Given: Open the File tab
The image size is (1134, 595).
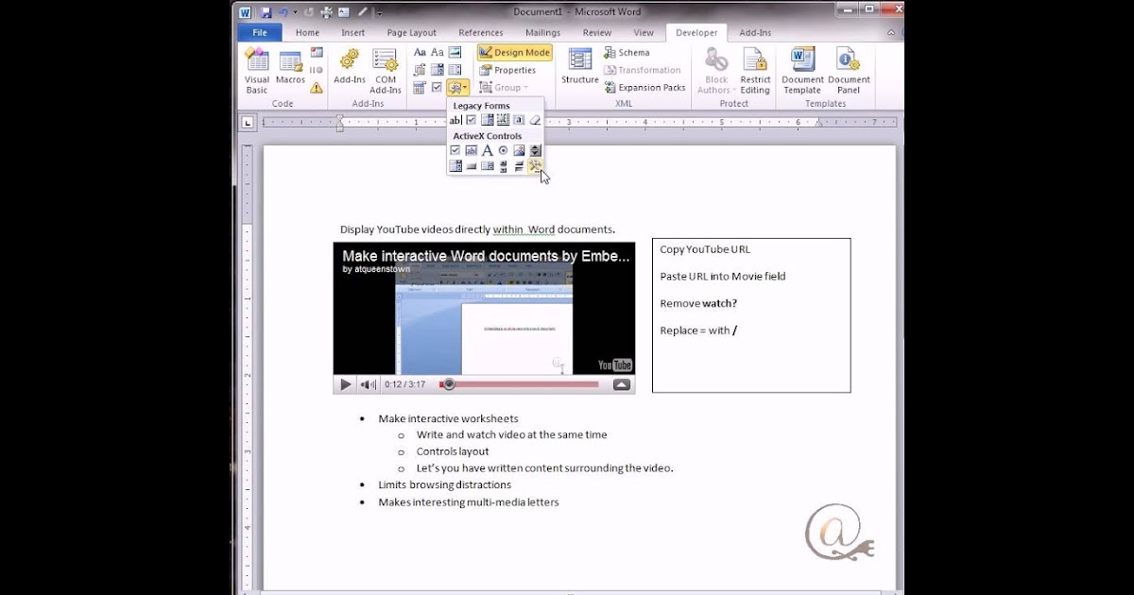Looking at the screenshot, I should [259, 32].
